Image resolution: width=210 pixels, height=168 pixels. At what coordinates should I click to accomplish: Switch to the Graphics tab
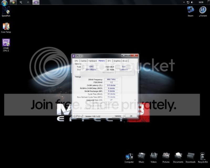[117, 61]
